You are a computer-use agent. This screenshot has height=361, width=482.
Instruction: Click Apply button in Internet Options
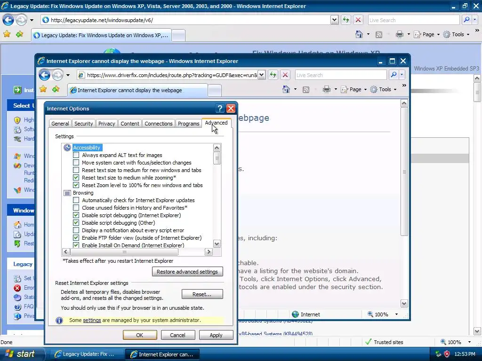[x=216, y=335]
